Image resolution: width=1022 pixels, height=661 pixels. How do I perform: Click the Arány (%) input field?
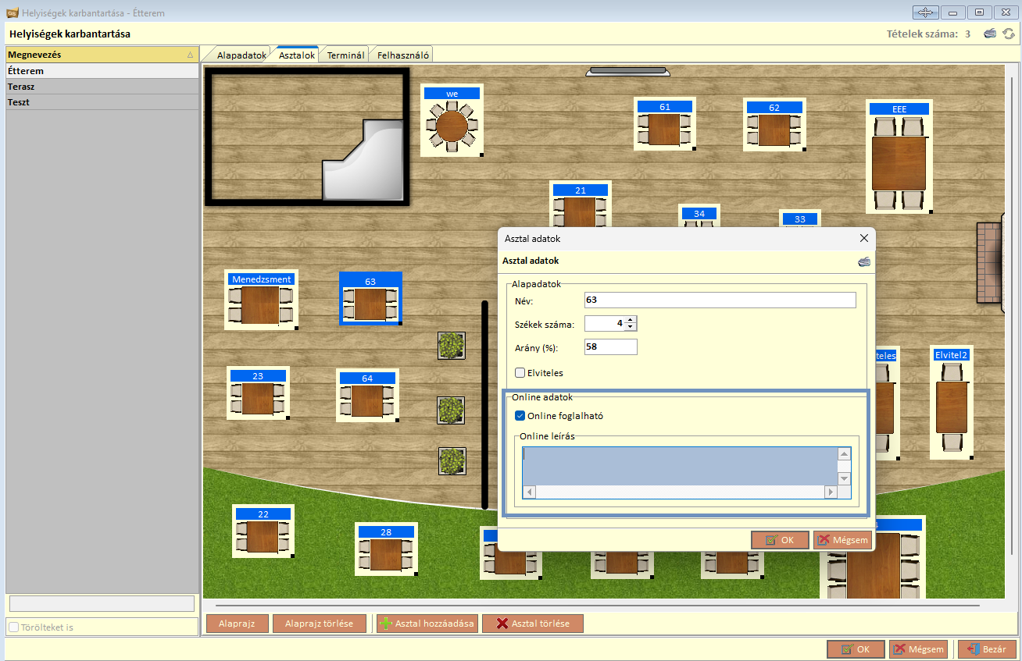(610, 347)
